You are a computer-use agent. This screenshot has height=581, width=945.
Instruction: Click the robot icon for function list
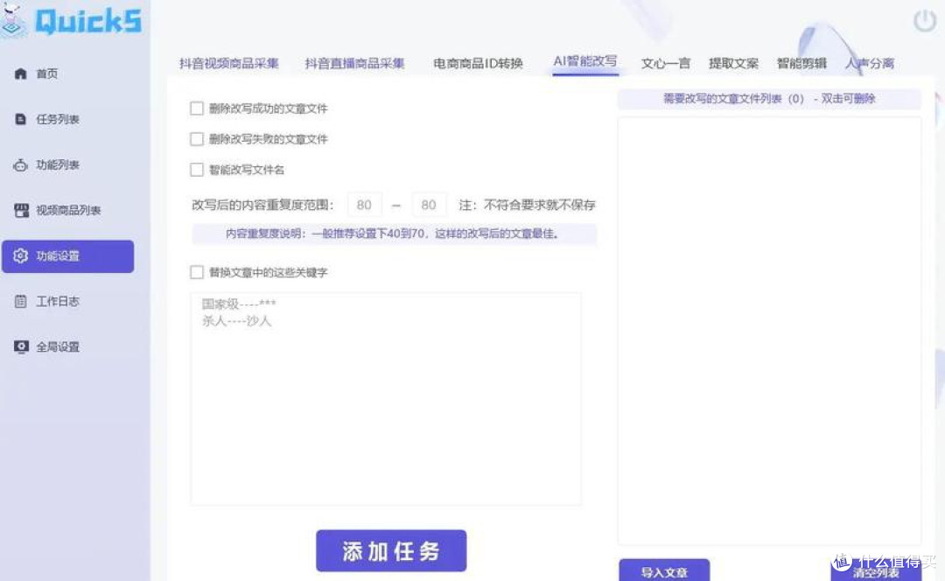tap(20, 164)
